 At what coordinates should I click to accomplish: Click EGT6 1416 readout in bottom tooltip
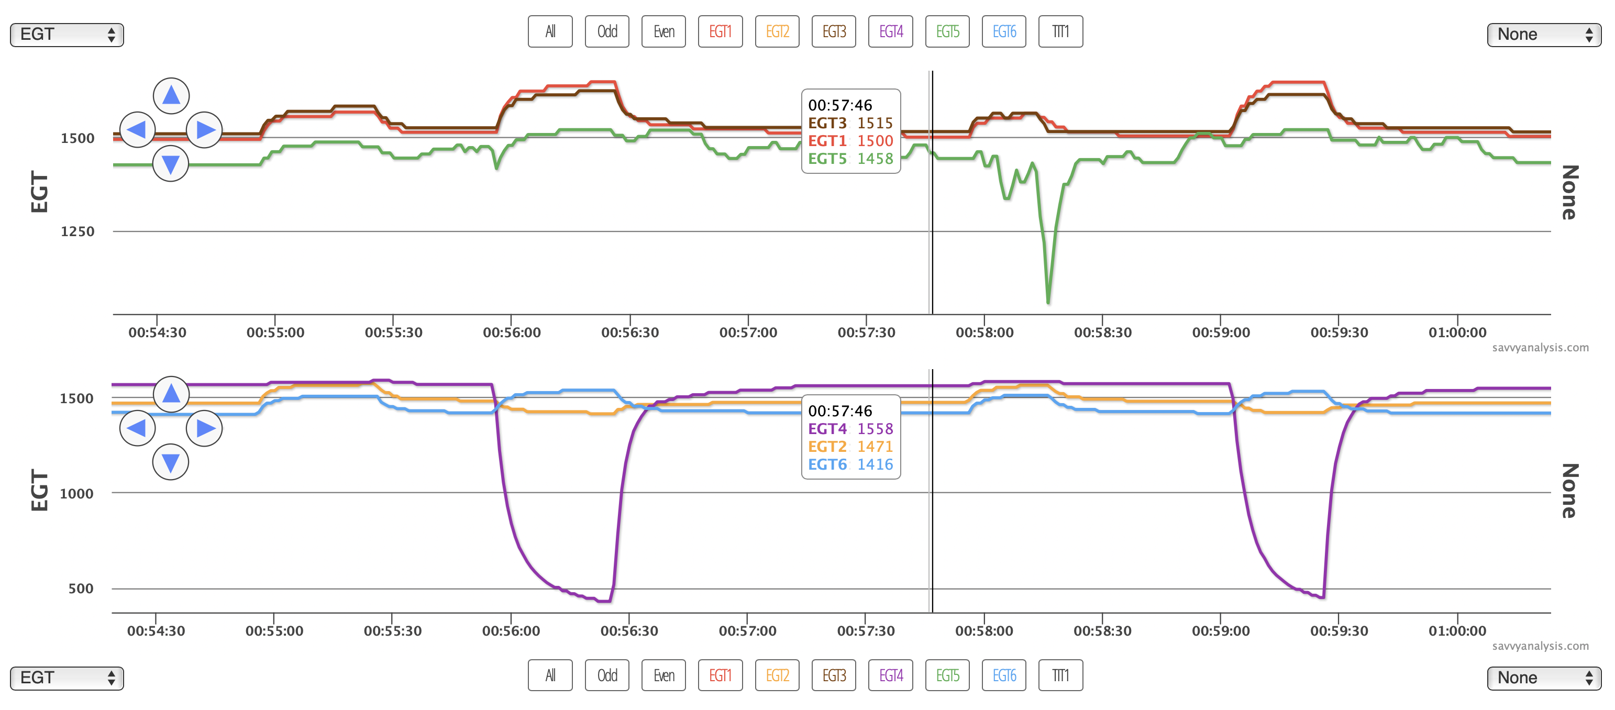tap(850, 464)
